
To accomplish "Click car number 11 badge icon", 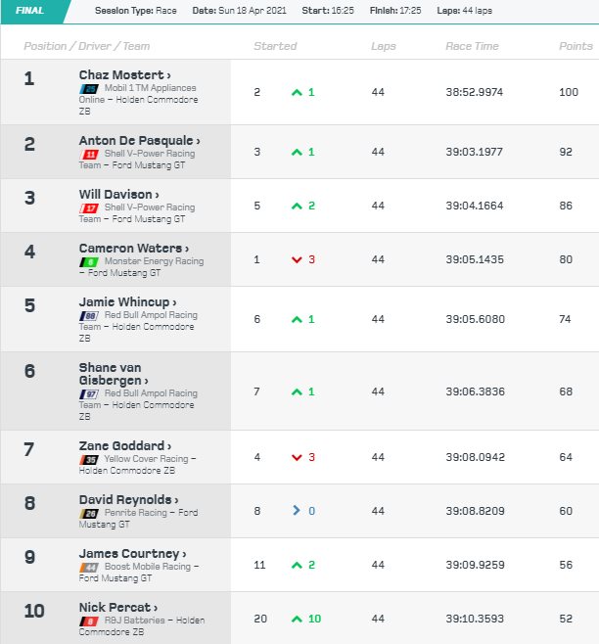I will pos(89,155).
